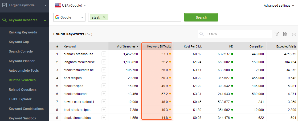Image resolution: width=298 pixels, height=121 pixels.
Task: Select the outback steakhouse keyword
Action: click(x=78, y=54)
